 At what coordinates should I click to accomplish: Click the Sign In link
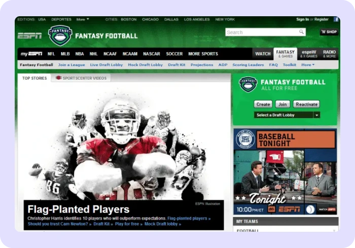[x=302, y=19]
